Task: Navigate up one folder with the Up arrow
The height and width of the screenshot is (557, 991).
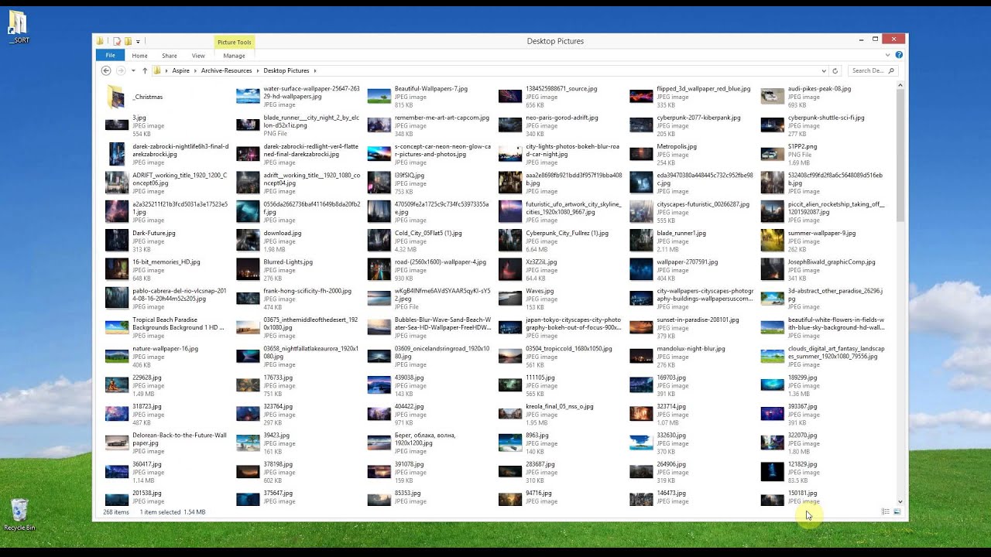Action: click(x=145, y=70)
